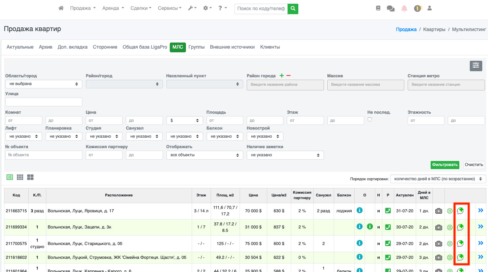This screenshot has height=272, width=488.
Task: Switch to list view layout icon
Action: click(x=10, y=177)
